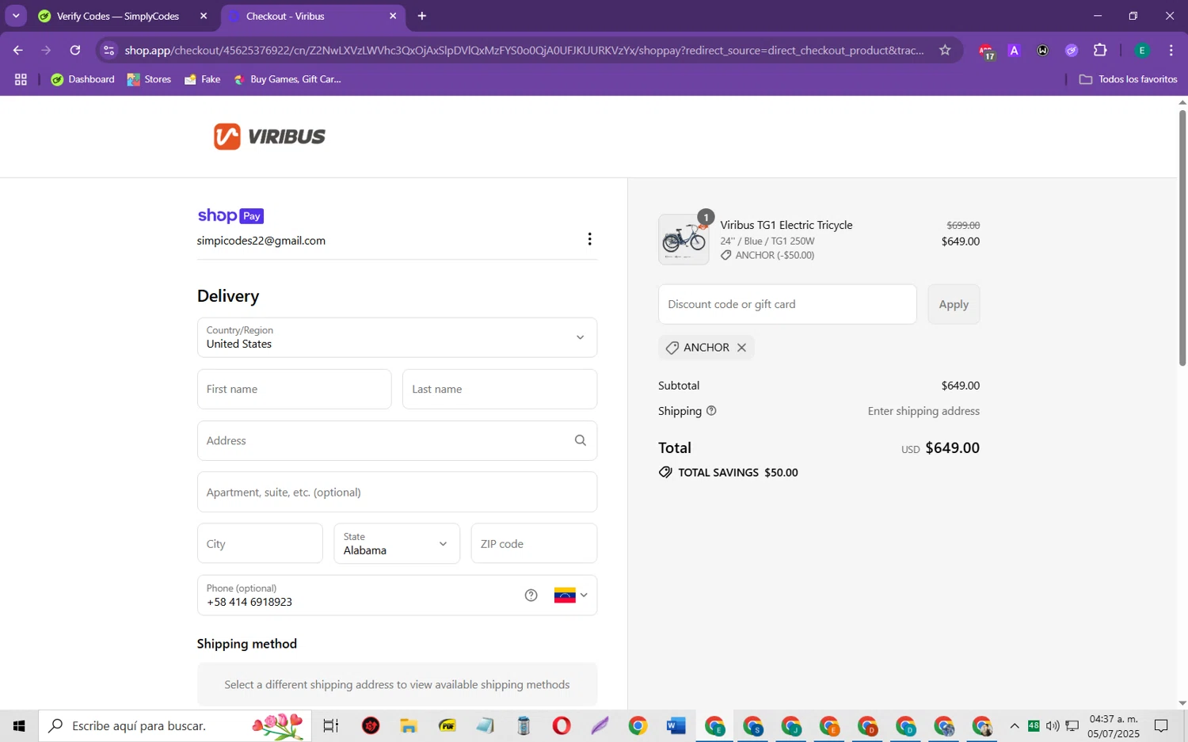Open the red extension icon with 17 badge
The height and width of the screenshot is (742, 1188).
pyautogui.click(x=986, y=51)
